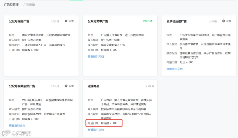This screenshot has width=238, height=138.
Task: Open 查看指引文档 link under 公众号视频后贴广告
Action: (17, 126)
